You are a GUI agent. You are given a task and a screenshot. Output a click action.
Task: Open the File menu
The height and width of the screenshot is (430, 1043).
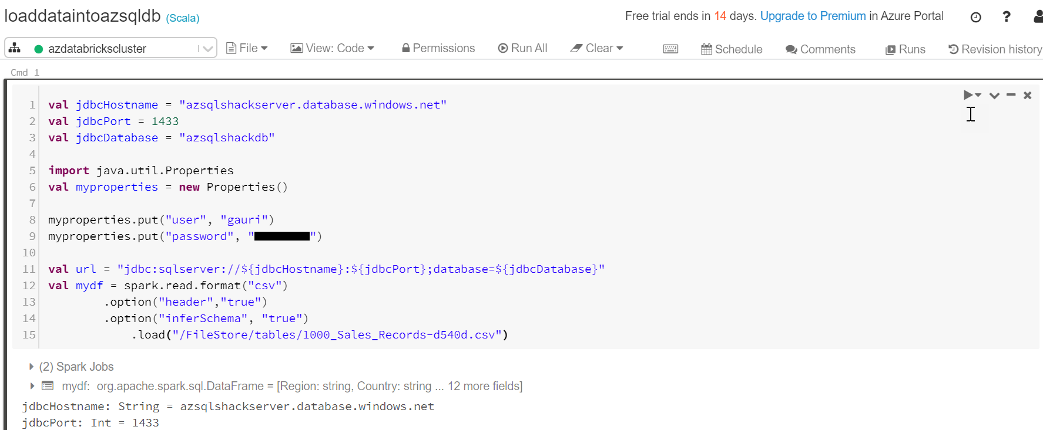247,48
